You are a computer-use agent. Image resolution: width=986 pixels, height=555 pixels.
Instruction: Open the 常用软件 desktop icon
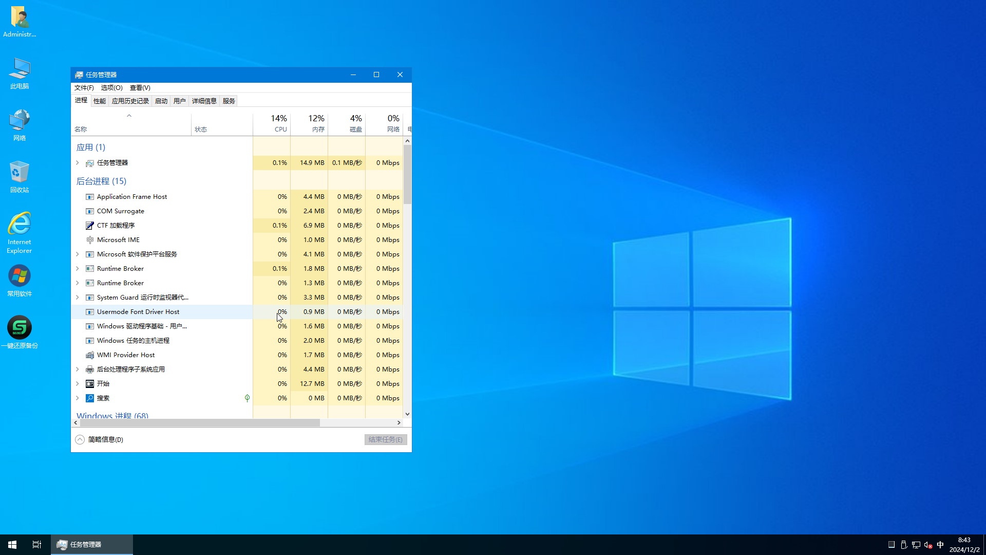20,281
